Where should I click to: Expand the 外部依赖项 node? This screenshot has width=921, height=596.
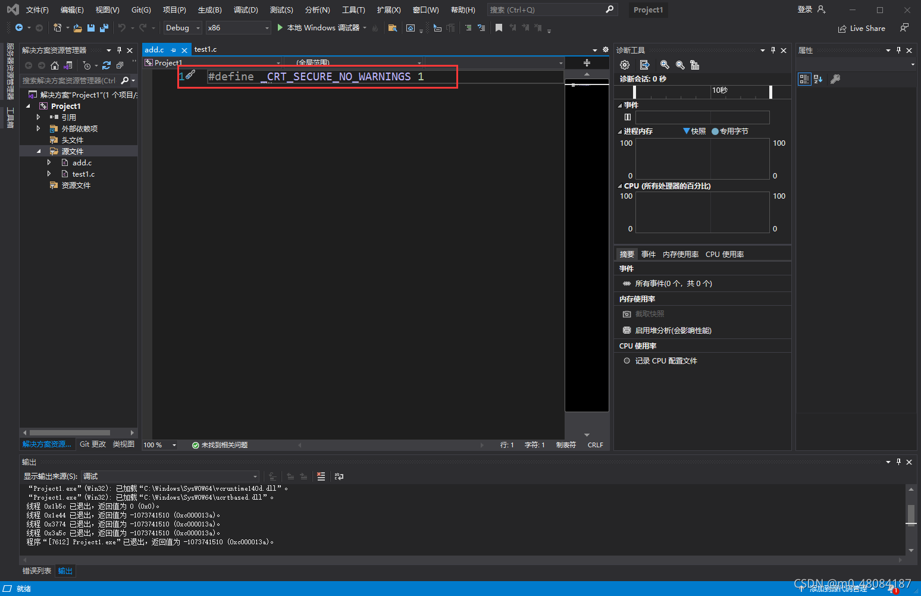pyautogui.click(x=39, y=128)
